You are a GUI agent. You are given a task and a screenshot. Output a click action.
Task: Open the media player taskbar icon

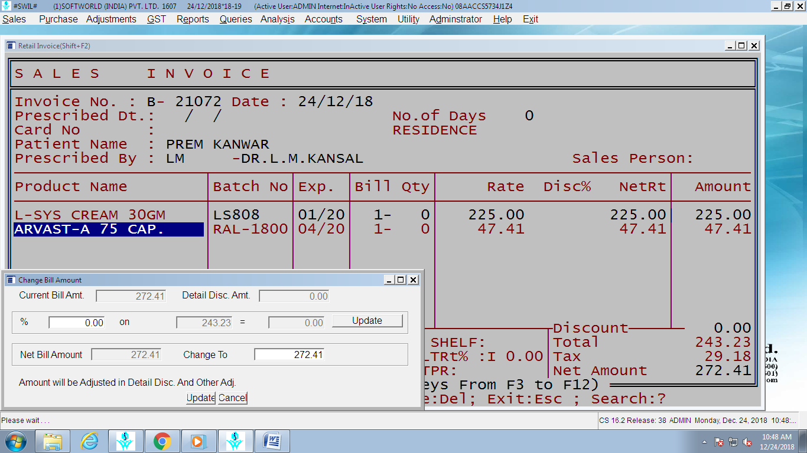tap(199, 441)
